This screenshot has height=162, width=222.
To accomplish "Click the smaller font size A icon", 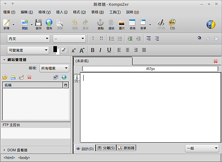I will [x=74, y=50].
